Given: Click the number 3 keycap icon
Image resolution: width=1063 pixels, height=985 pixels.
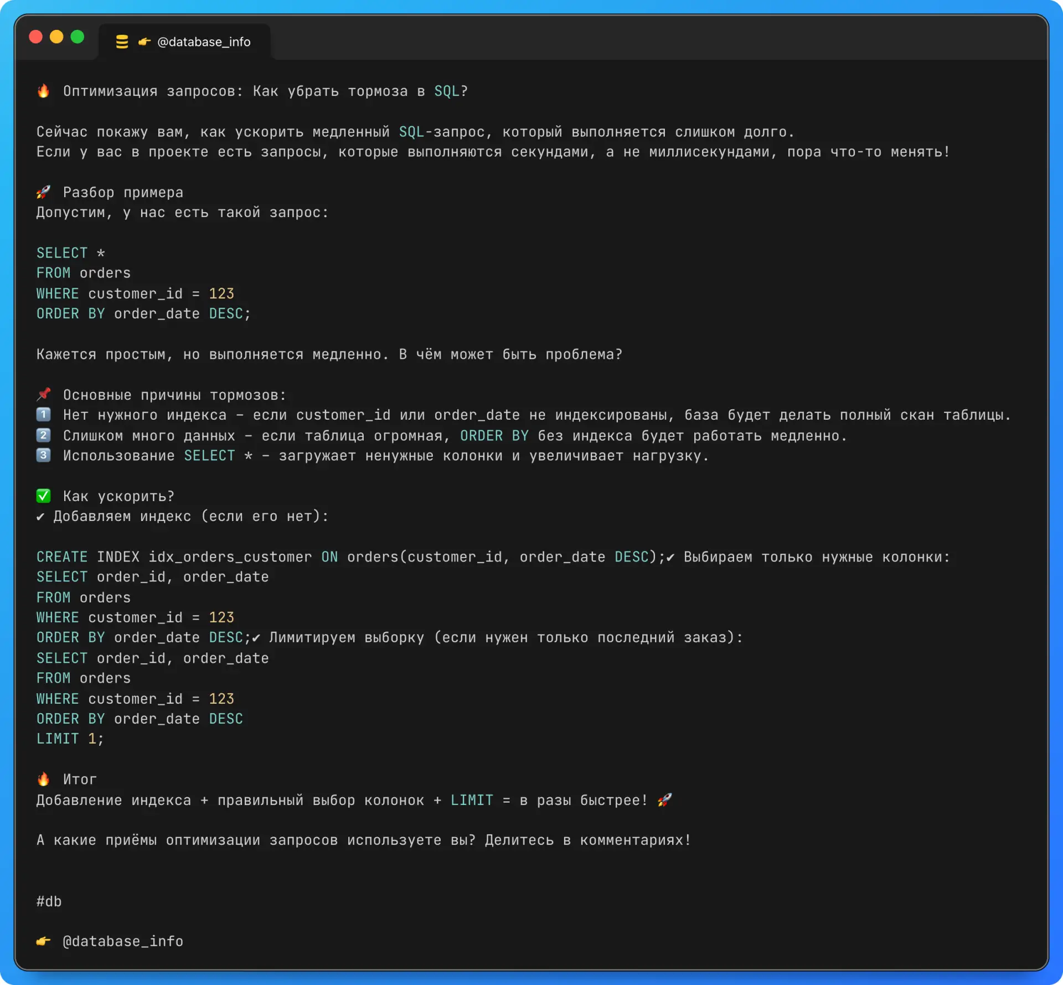Looking at the screenshot, I should point(43,455).
